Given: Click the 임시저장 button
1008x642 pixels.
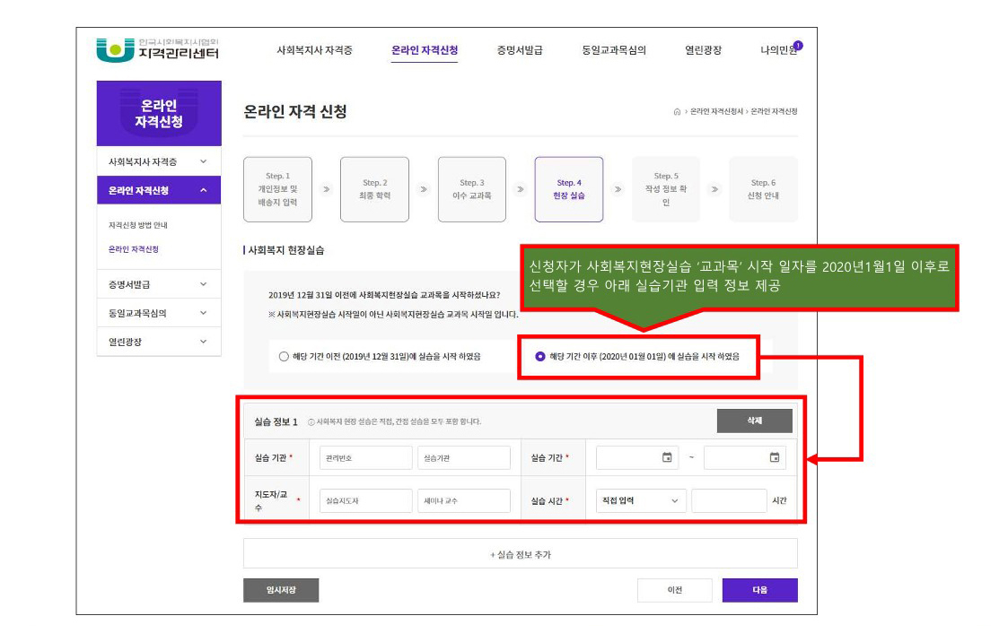Looking at the screenshot, I should [281, 590].
